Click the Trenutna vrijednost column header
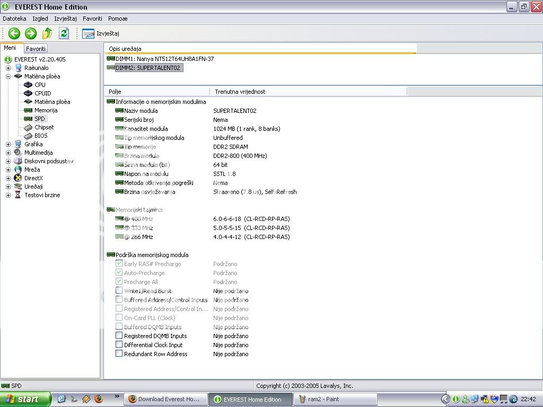This screenshot has height=407, width=543. (x=309, y=92)
